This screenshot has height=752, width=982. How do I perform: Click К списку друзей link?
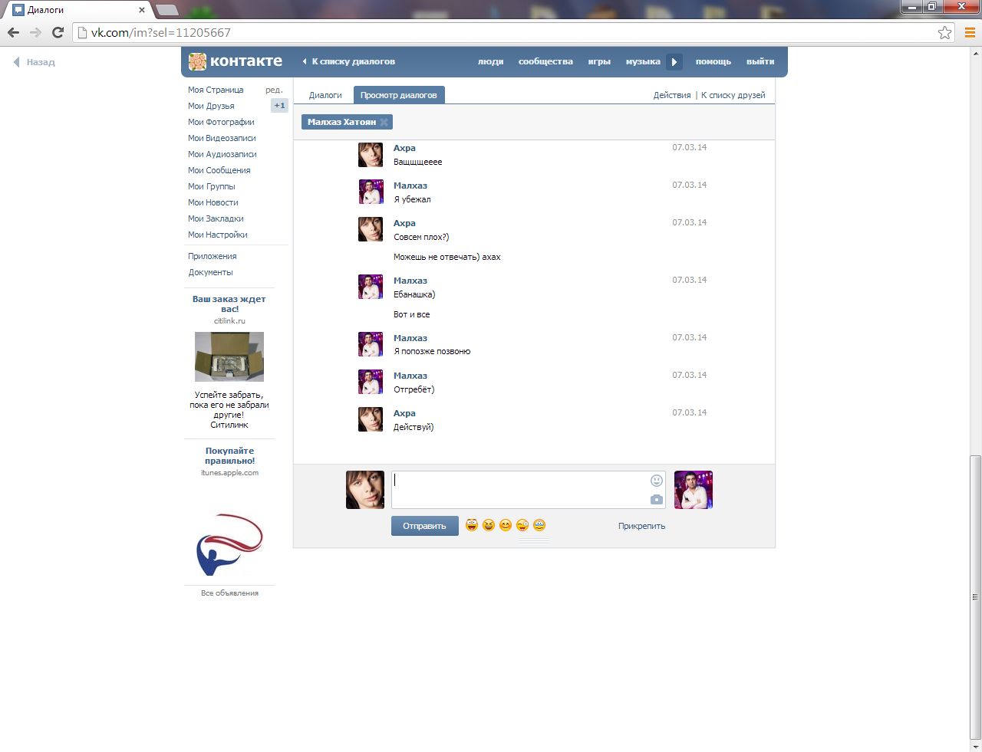pyautogui.click(x=733, y=95)
